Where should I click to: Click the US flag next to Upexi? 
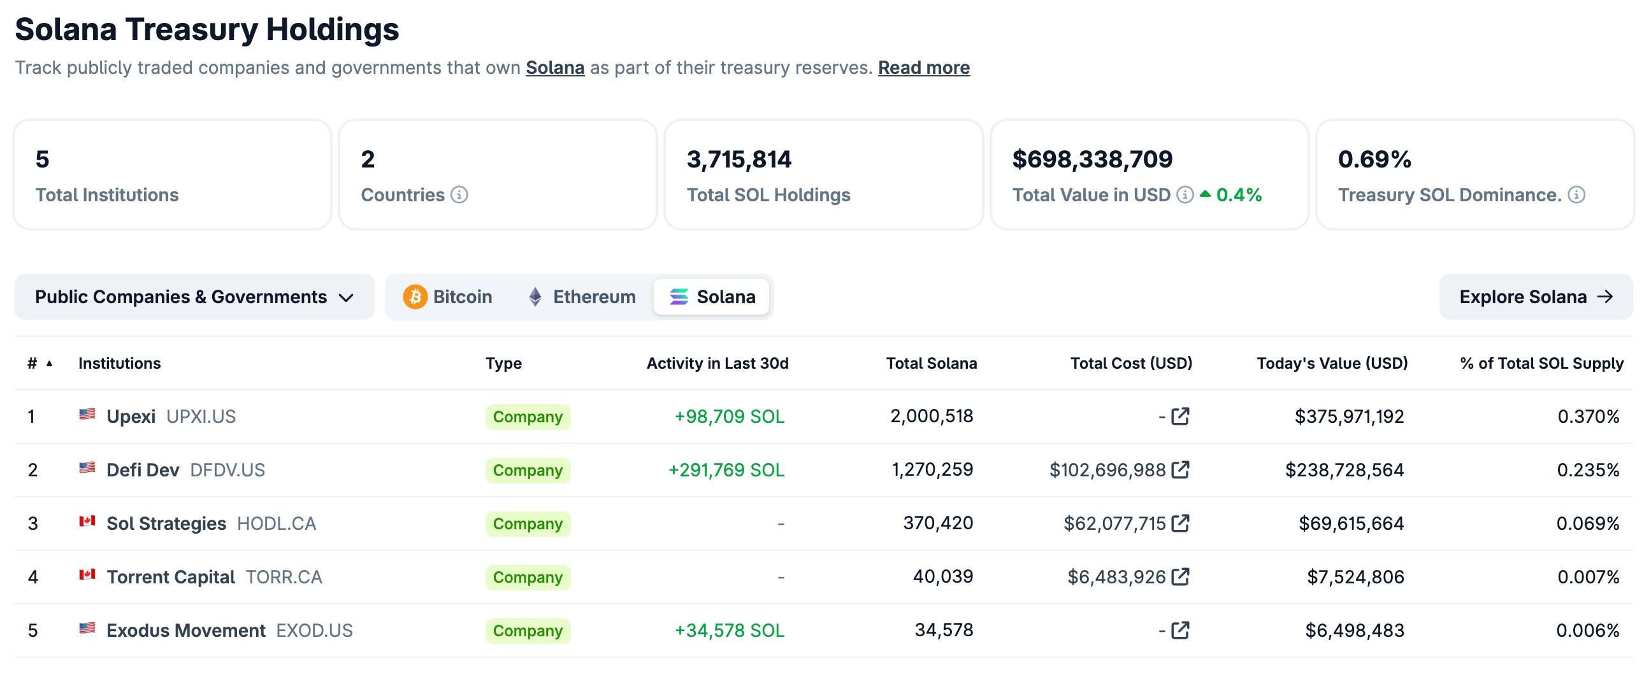[87, 414]
